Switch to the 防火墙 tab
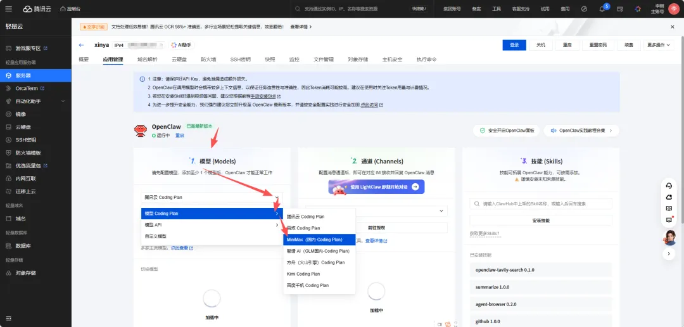Viewport: 684px width, 327px height. 208,60
